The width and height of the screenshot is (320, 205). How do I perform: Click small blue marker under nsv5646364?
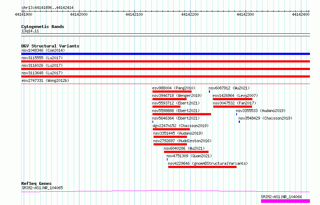(x=153, y=122)
